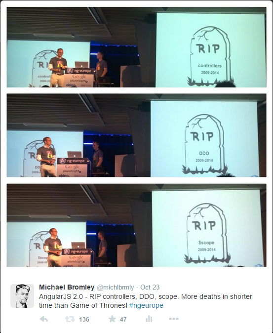Screen dimensions: 273x333
Task: Click Michael Bromley's sketch avatar
Action: pos(22,296)
